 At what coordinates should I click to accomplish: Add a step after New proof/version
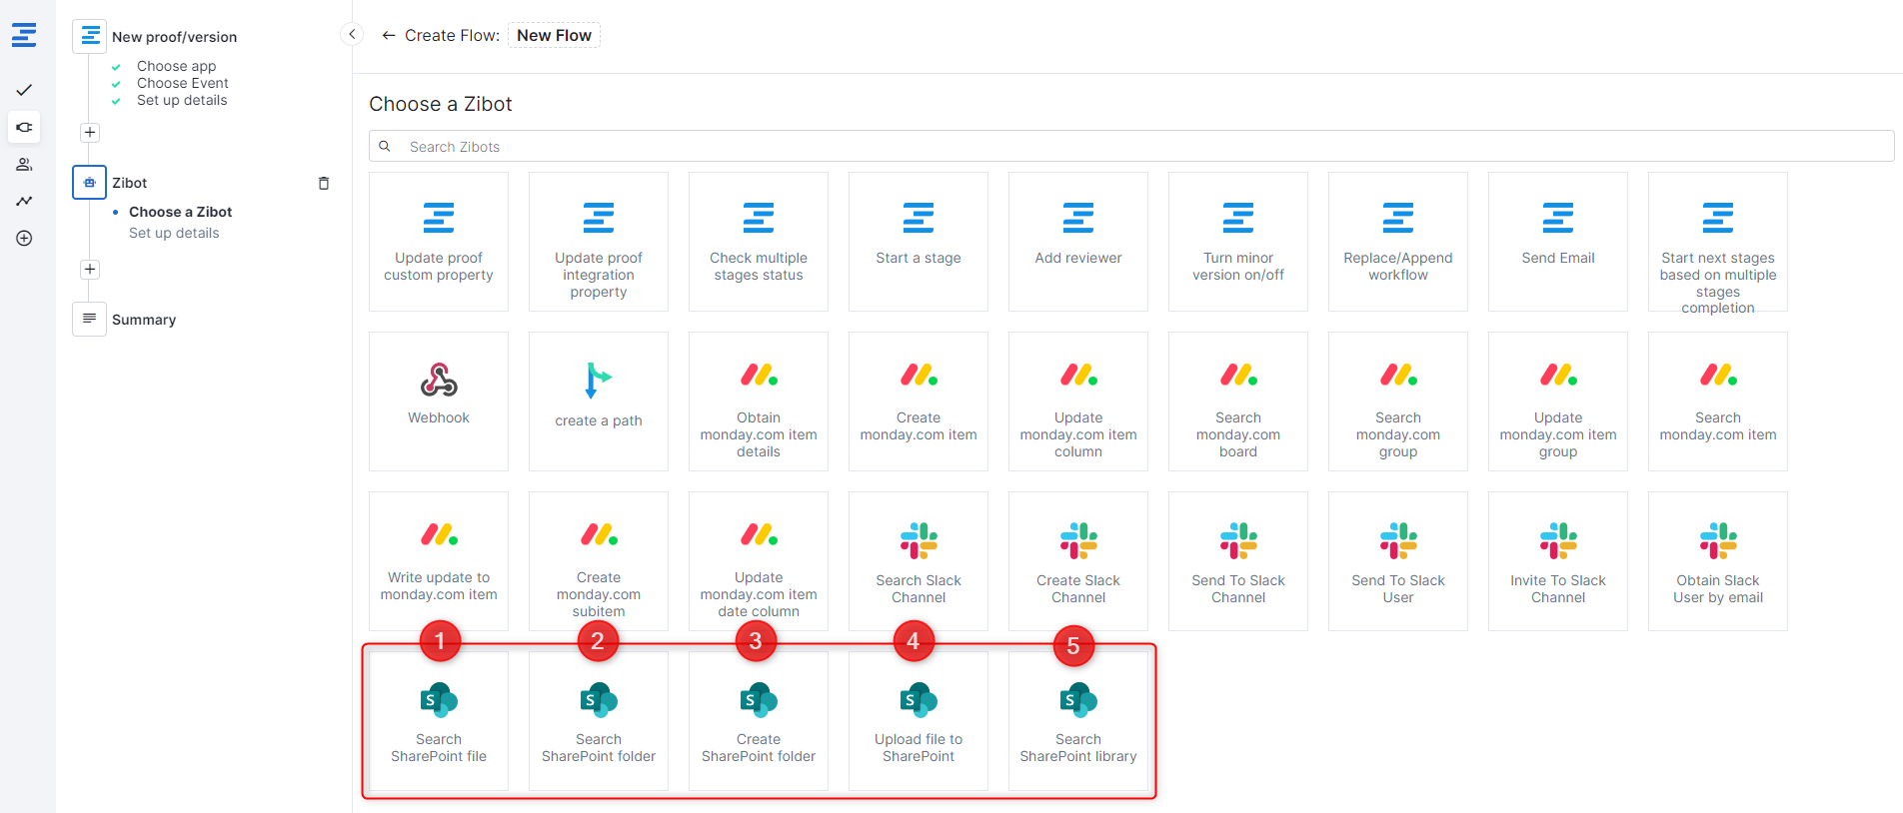point(90,133)
